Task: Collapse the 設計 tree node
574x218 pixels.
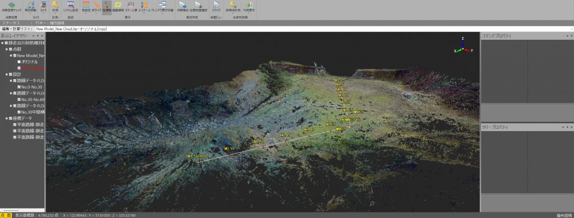Action: click(6, 74)
